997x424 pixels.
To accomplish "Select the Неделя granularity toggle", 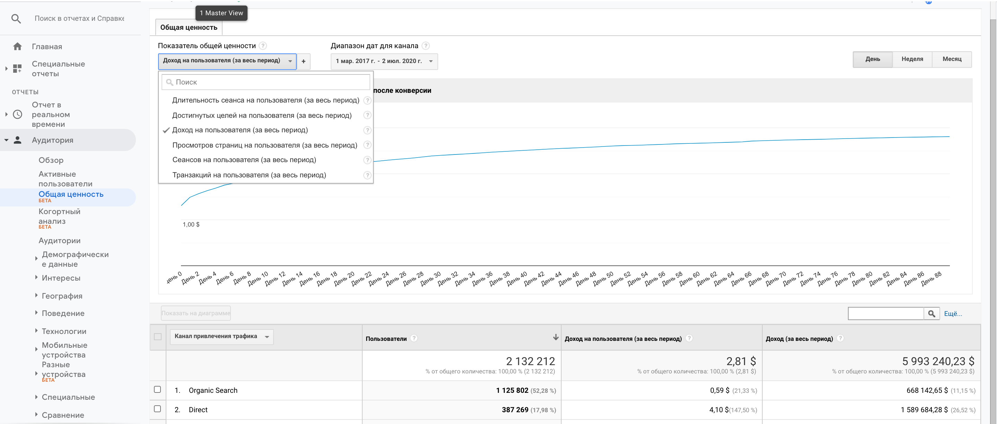I will point(912,59).
